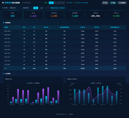
Task: Click the 7,383 summary card
Action: click(x=75, y=15)
